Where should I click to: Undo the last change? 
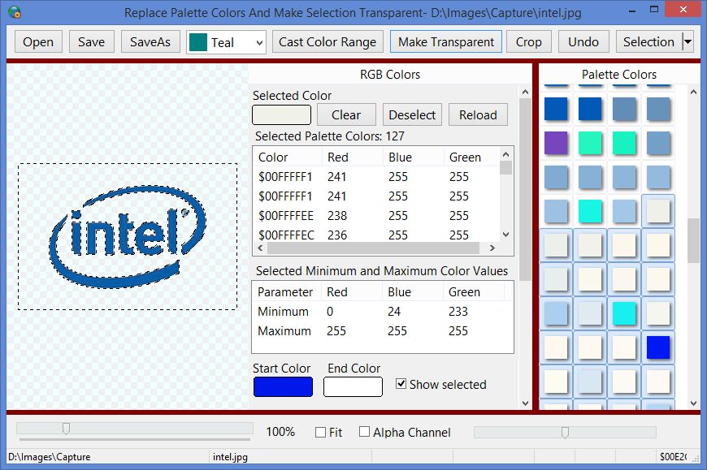[583, 42]
